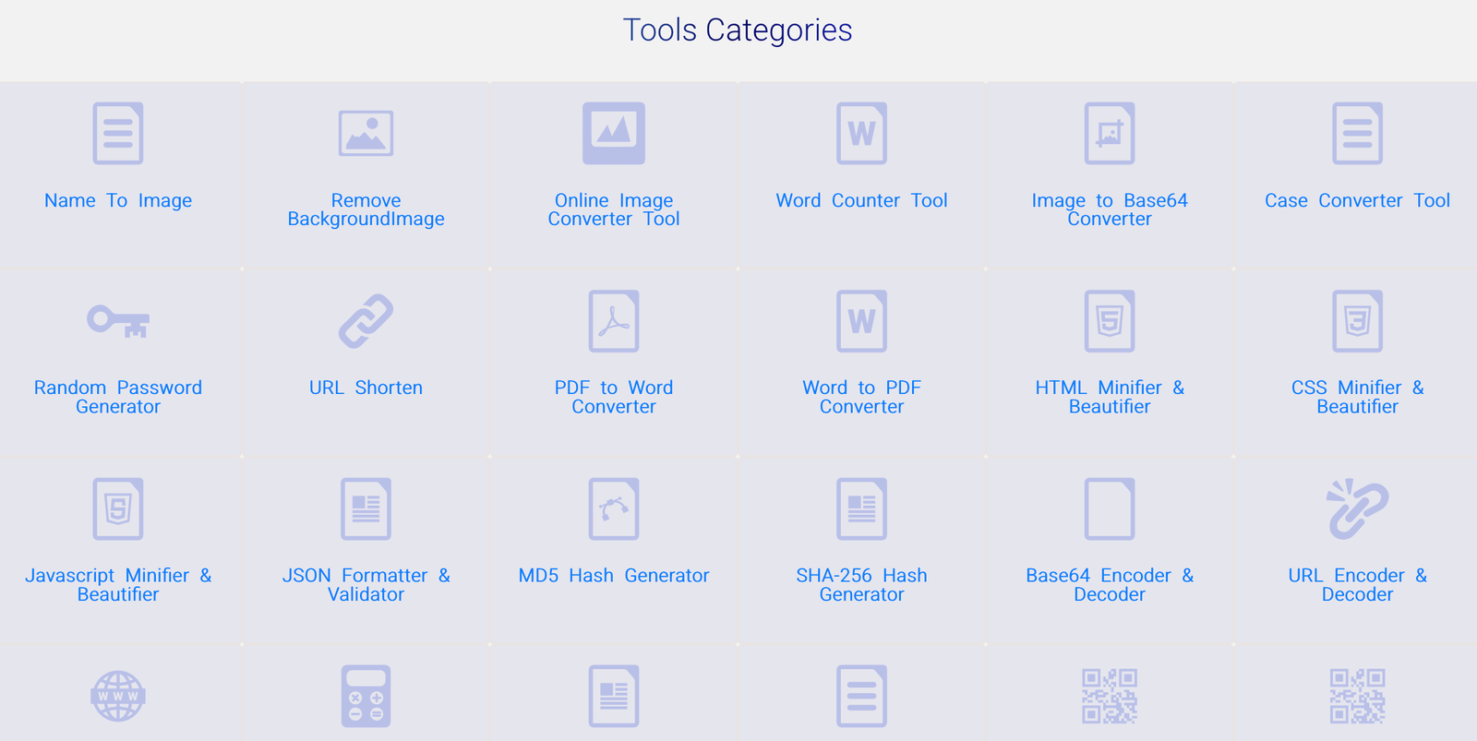The height and width of the screenshot is (741, 1477).
Task: Open the Base64 Encoder & Decoder link
Action: 1110,585
